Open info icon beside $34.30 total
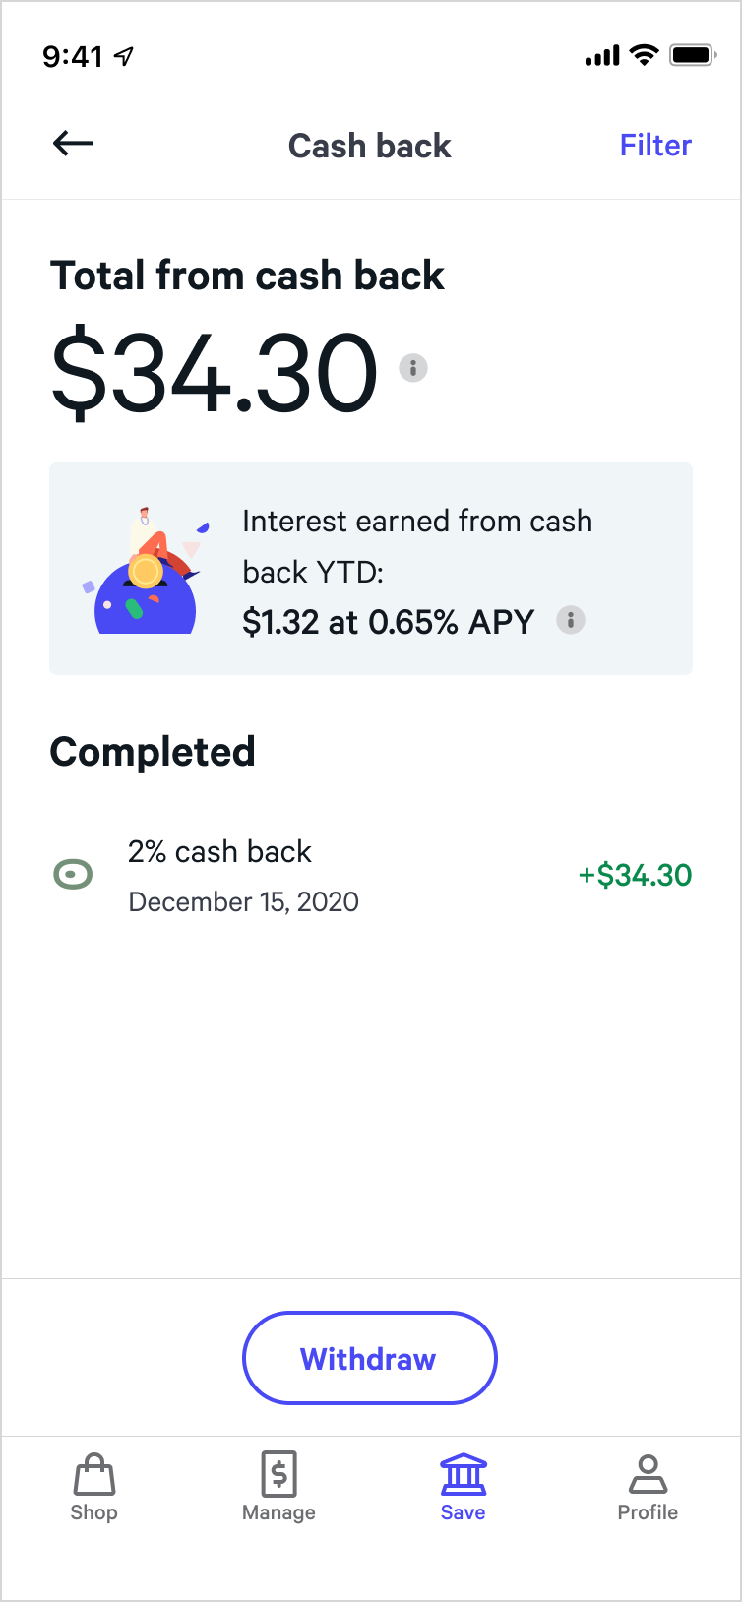 click(413, 368)
